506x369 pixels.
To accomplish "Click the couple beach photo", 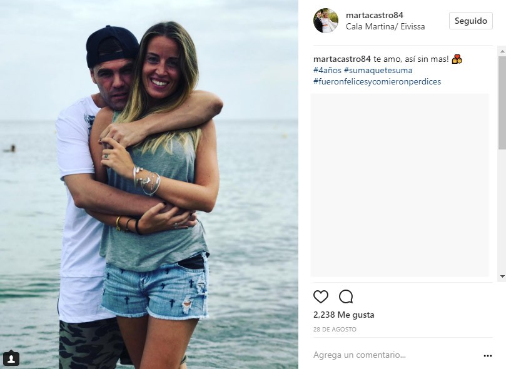I will pyautogui.click(x=149, y=184).
